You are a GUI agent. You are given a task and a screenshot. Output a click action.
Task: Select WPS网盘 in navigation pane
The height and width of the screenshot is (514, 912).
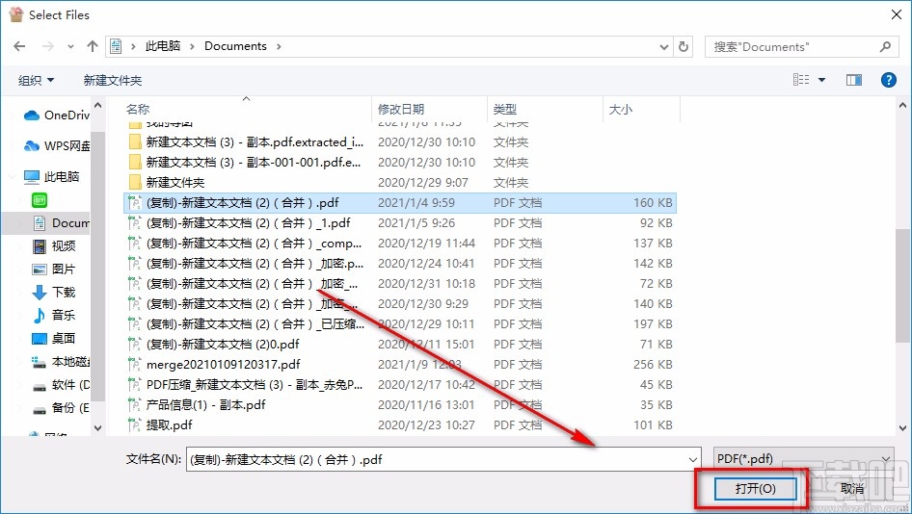[57, 145]
